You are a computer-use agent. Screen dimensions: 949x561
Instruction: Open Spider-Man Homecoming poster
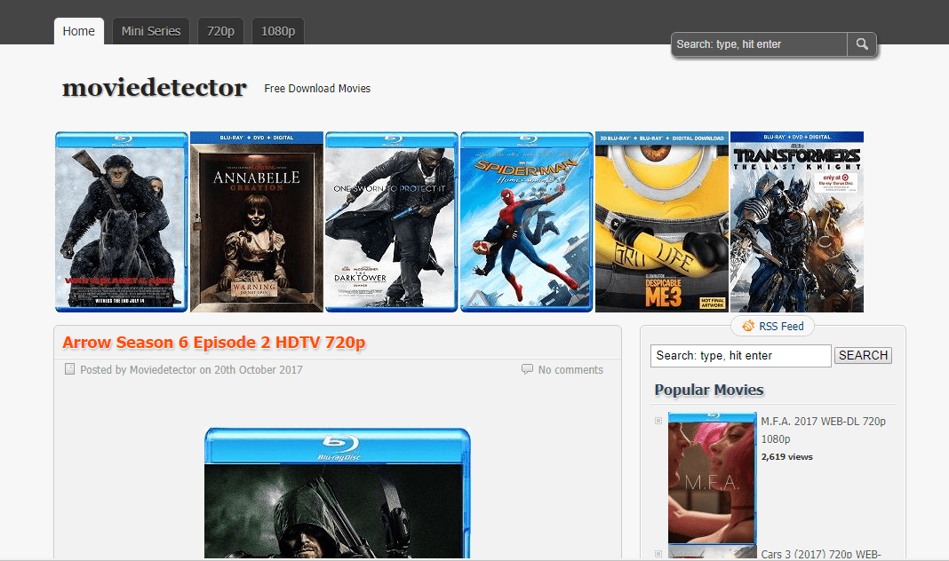(527, 222)
